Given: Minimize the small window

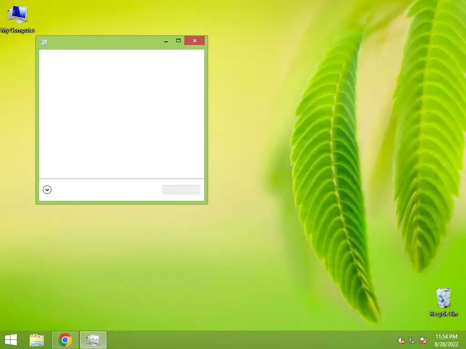Looking at the screenshot, I should click(x=166, y=40).
